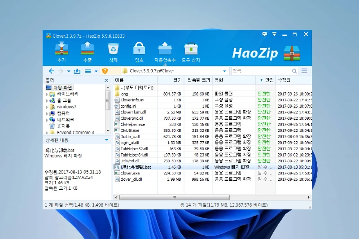The width and height of the screenshot is (359, 239).
Task: Select the clover_dll.dll file
Action: coord(212,179)
